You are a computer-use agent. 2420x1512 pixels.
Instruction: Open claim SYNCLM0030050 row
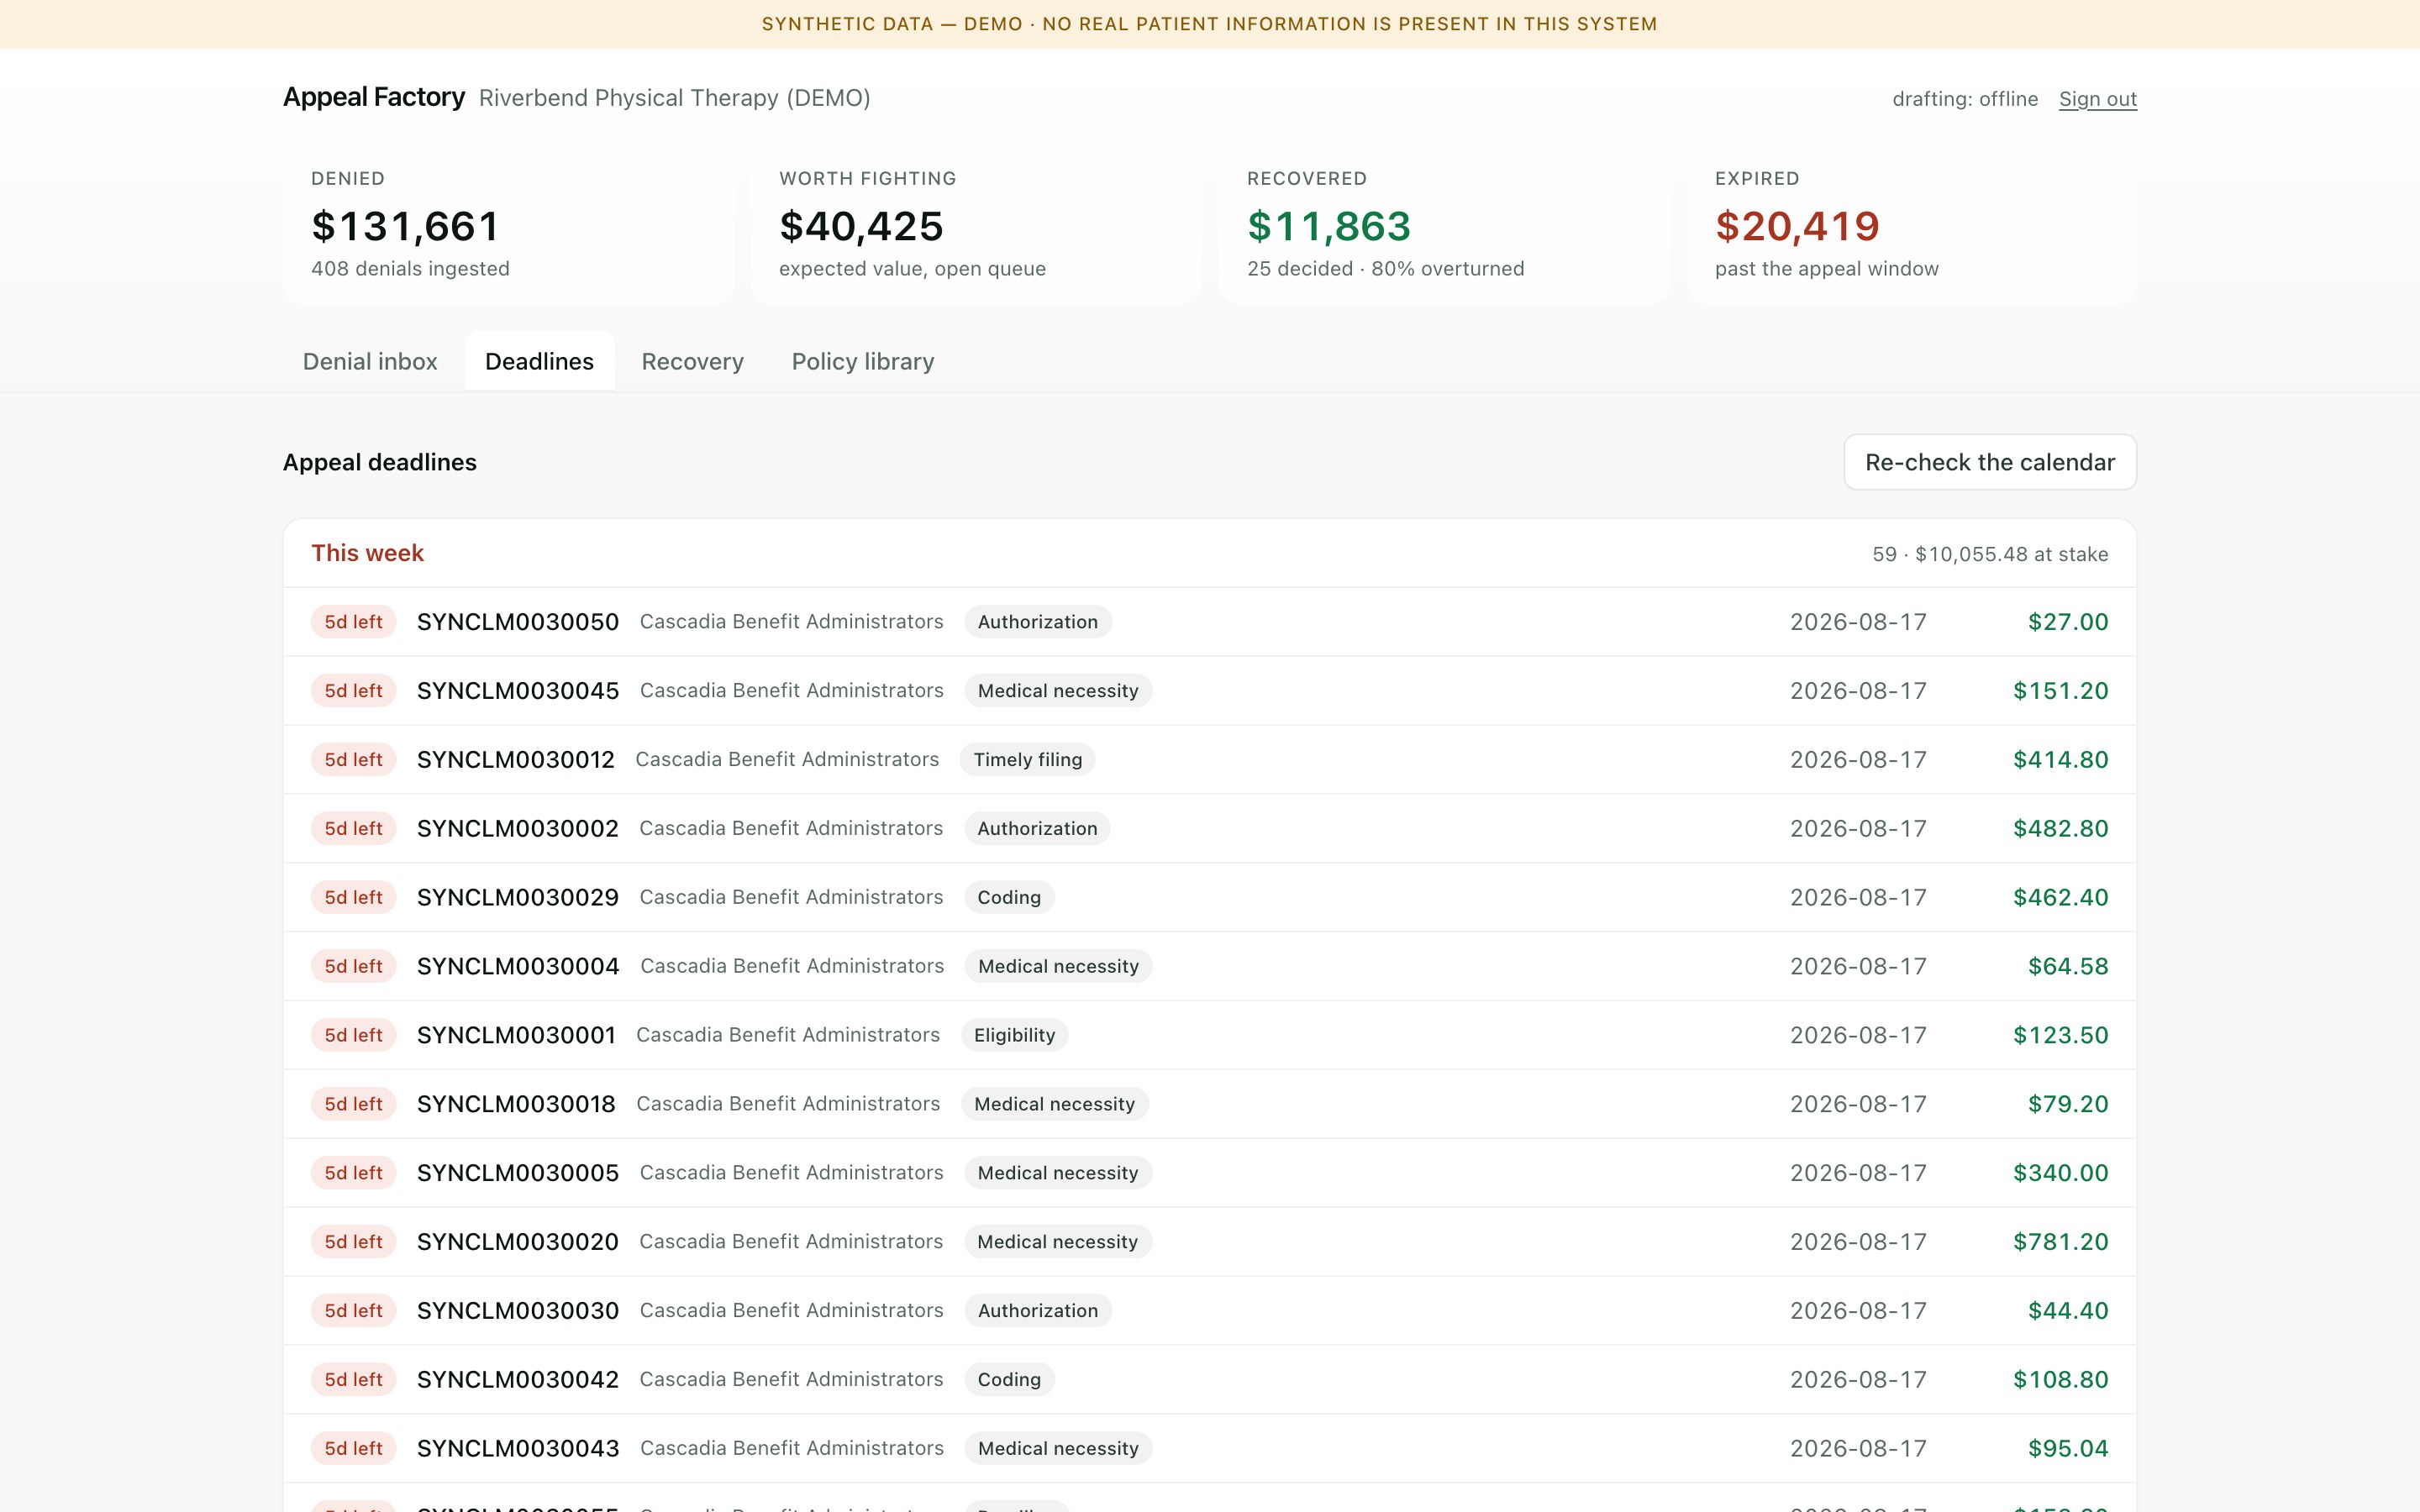click(x=1209, y=622)
